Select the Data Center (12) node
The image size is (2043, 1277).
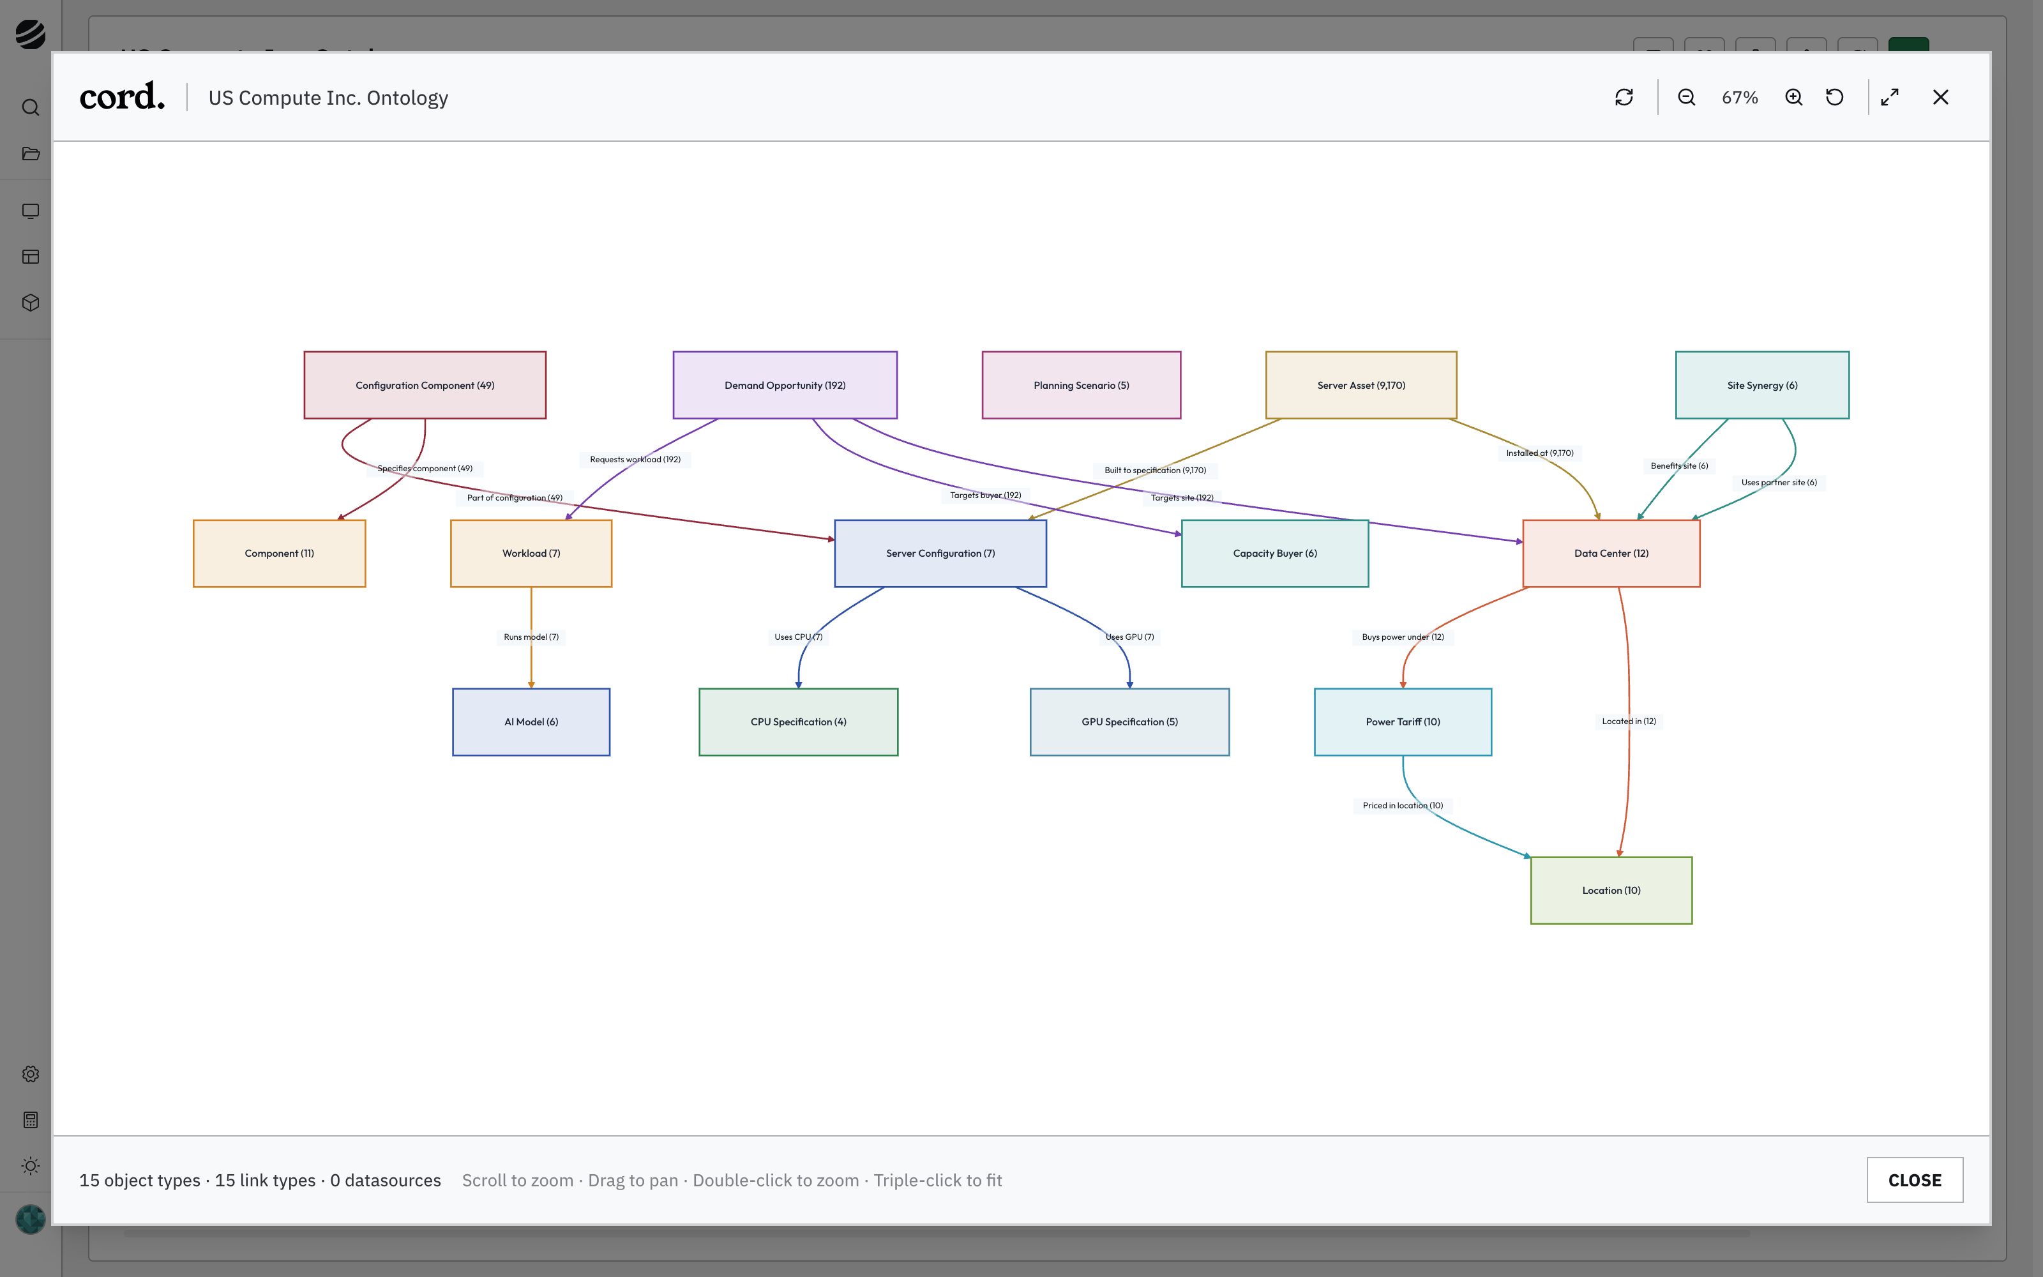pos(1611,553)
